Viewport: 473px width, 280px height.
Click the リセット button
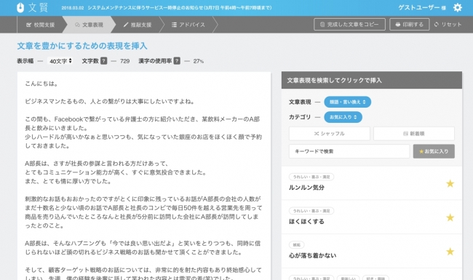(x=448, y=25)
